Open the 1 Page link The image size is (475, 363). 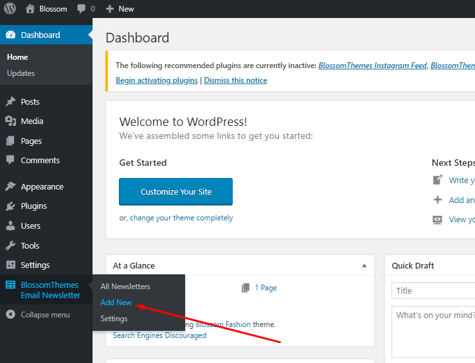click(265, 288)
